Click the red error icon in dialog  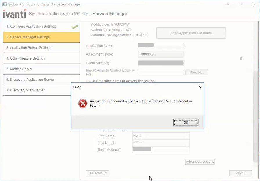click(x=83, y=103)
